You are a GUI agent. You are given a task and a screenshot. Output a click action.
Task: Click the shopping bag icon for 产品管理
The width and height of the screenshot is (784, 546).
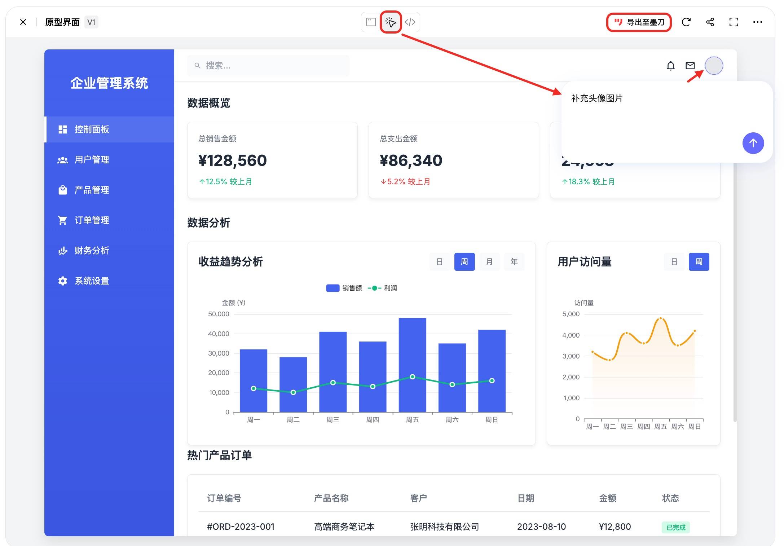tap(63, 190)
